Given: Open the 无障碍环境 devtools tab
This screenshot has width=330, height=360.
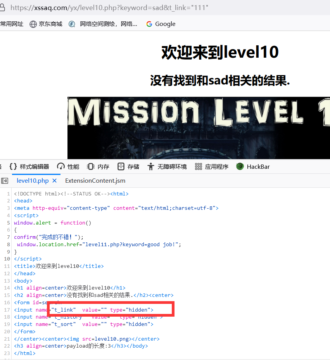Looking at the screenshot, I should 167,167.
